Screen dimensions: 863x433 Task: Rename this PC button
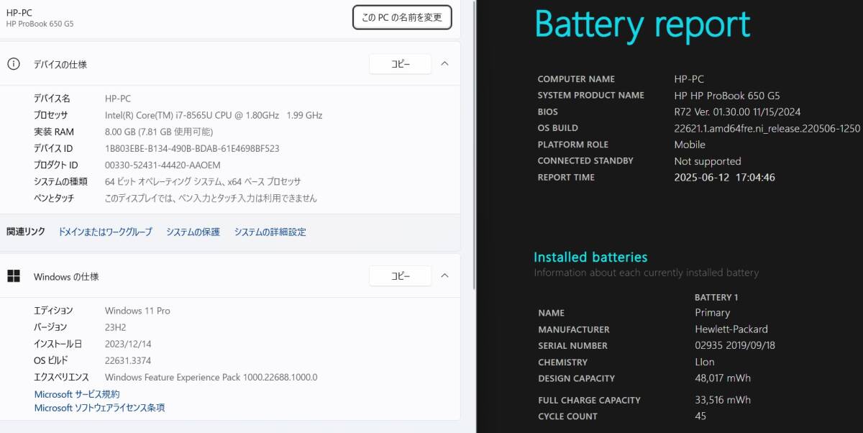click(402, 17)
